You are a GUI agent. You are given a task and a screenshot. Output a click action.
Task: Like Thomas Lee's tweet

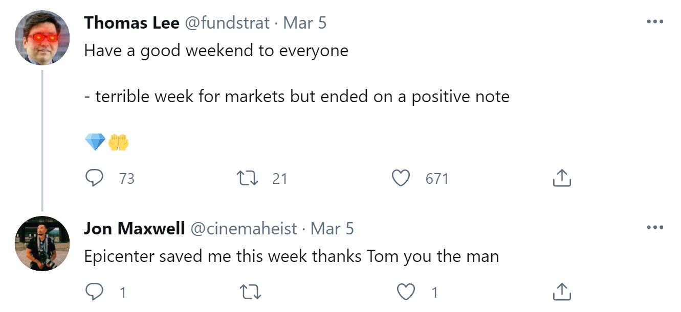(401, 178)
